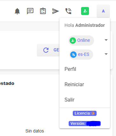Open the notifications bell

[17, 11]
